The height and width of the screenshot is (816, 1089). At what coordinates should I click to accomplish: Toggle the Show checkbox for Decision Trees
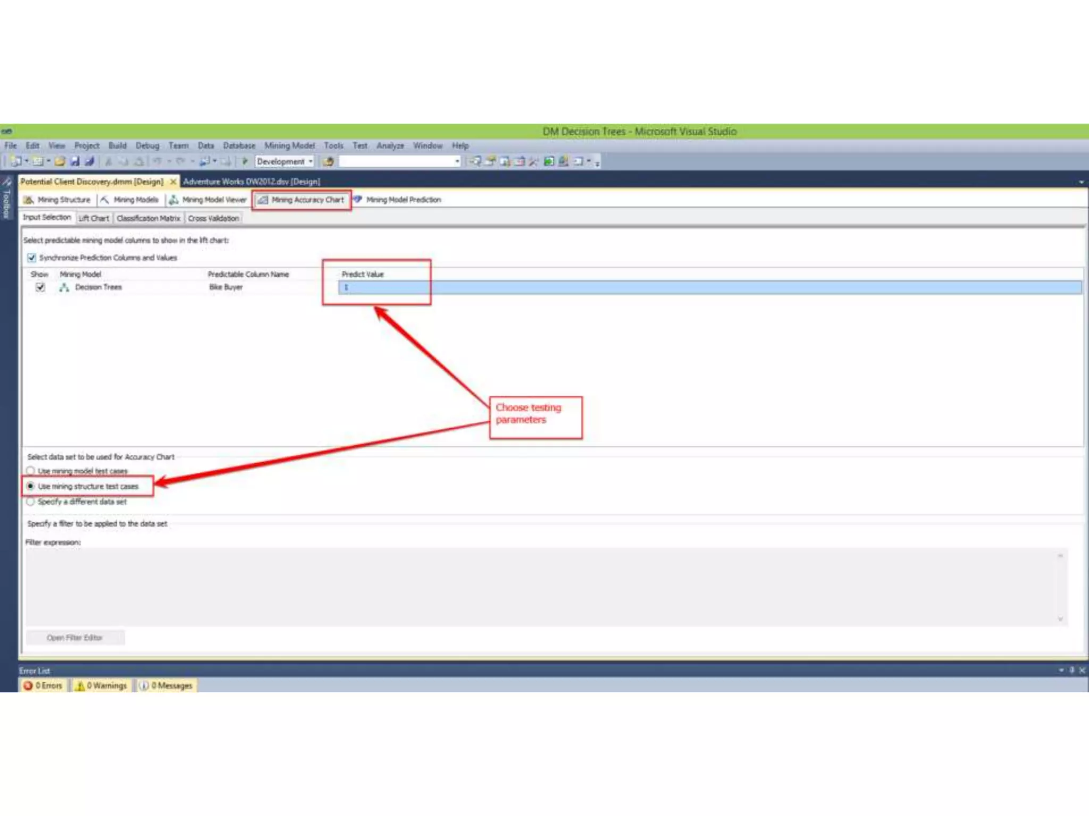pos(40,287)
